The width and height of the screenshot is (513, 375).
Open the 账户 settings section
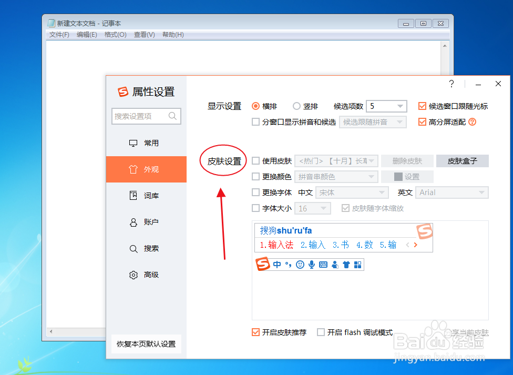(146, 222)
